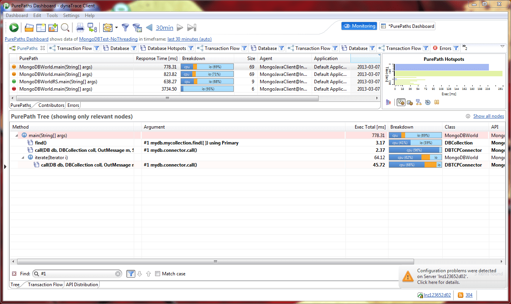Click the hierarchy tree hotspot icon
The width and height of the screenshot is (511, 304).
click(419, 102)
